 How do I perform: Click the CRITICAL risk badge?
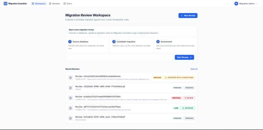pyautogui.click(x=177, y=98)
